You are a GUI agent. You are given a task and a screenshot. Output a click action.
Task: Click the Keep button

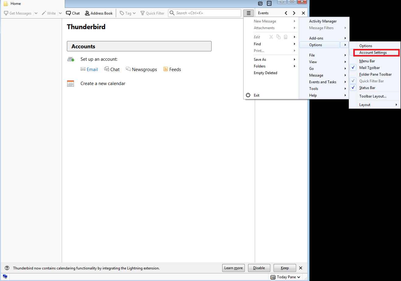(285, 268)
